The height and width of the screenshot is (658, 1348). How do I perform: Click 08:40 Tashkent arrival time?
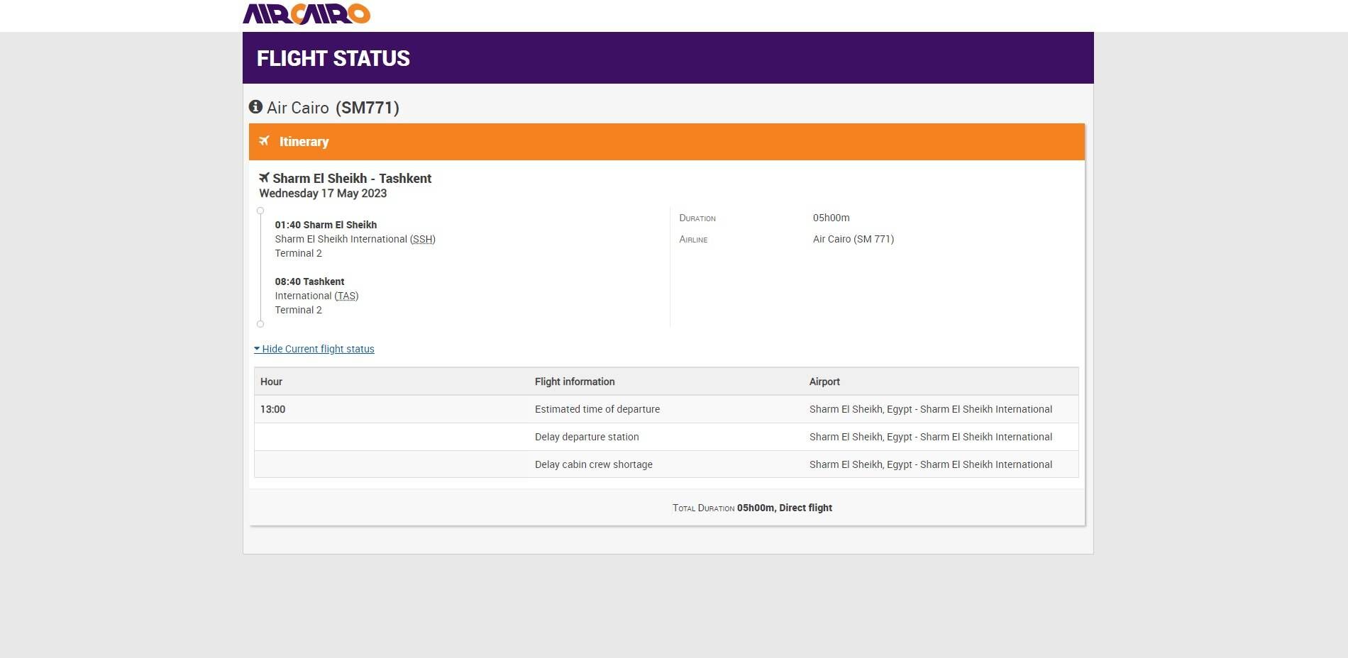[x=309, y=281]
